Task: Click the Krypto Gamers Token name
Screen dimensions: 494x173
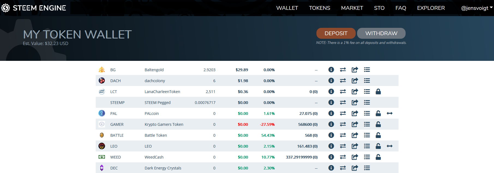Action: pos(164,124)
